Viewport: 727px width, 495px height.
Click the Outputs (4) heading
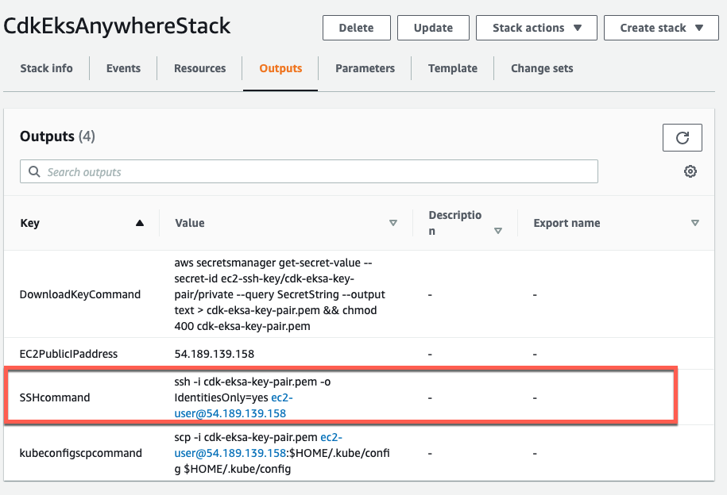click(x=57, y=136)
